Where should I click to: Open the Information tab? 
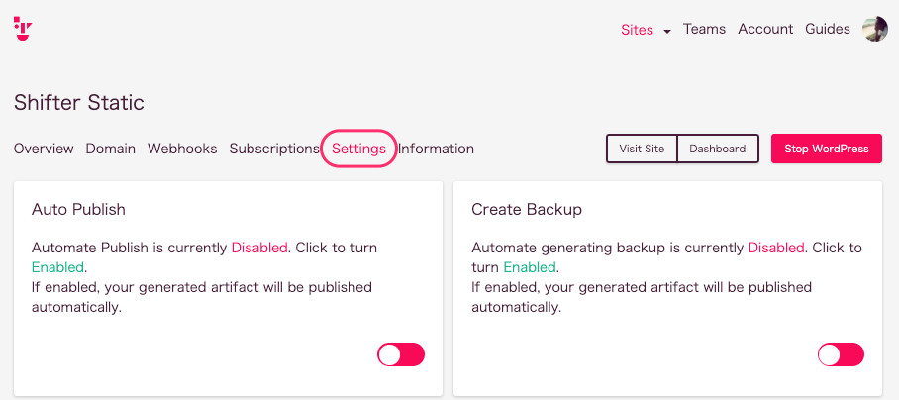[x=436, y=149]
